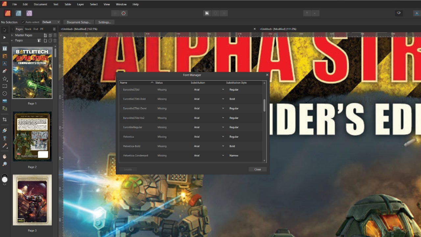Select the EurostileRegular font row
The width and height of the screenshot is (421, 237).
pos(191,127)
